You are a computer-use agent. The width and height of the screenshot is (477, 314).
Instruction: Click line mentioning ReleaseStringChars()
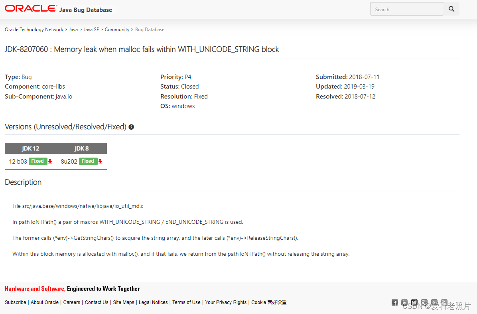156,238
